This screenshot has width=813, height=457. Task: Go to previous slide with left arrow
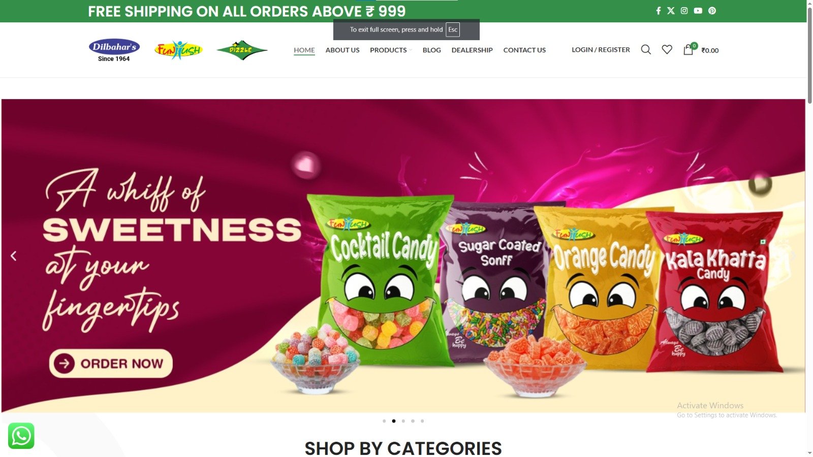click(x=14, y=256)
